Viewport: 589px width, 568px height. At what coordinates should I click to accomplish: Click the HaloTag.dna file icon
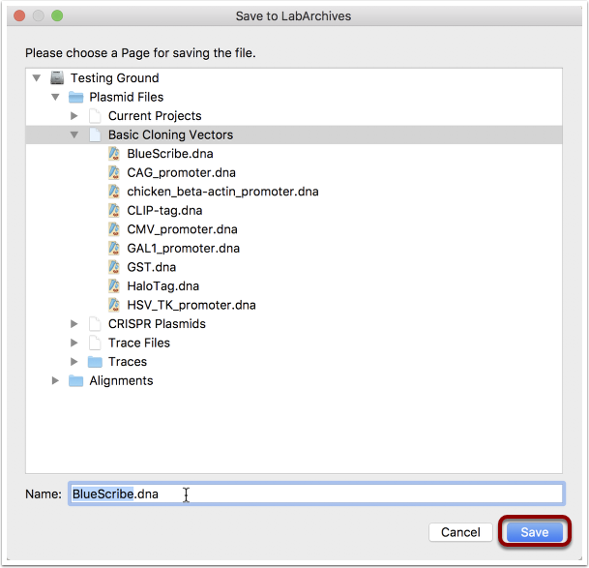click(114, 285)
